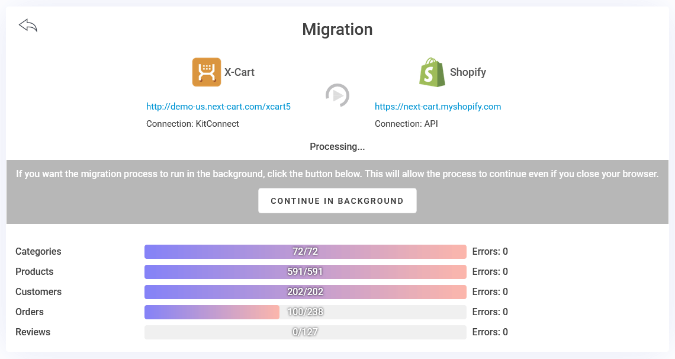Click the 'Processing...' status text
The image size is (675, 359).
pos(337,146)
